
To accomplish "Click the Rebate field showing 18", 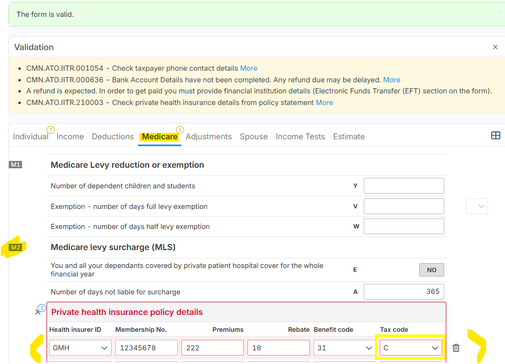I will [279, 348].
